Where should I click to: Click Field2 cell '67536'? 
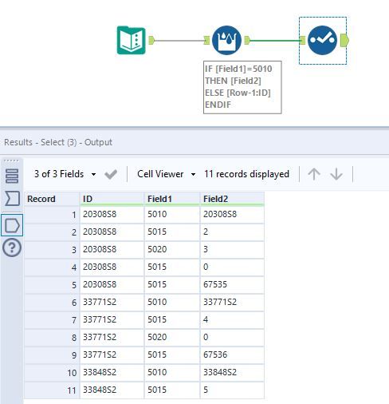point(232,355)
